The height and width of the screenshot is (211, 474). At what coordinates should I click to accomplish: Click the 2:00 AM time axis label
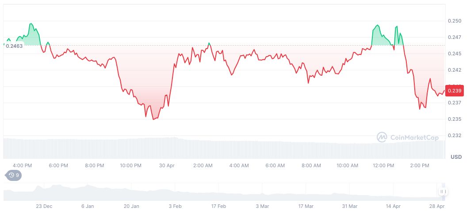pos(203,165)
